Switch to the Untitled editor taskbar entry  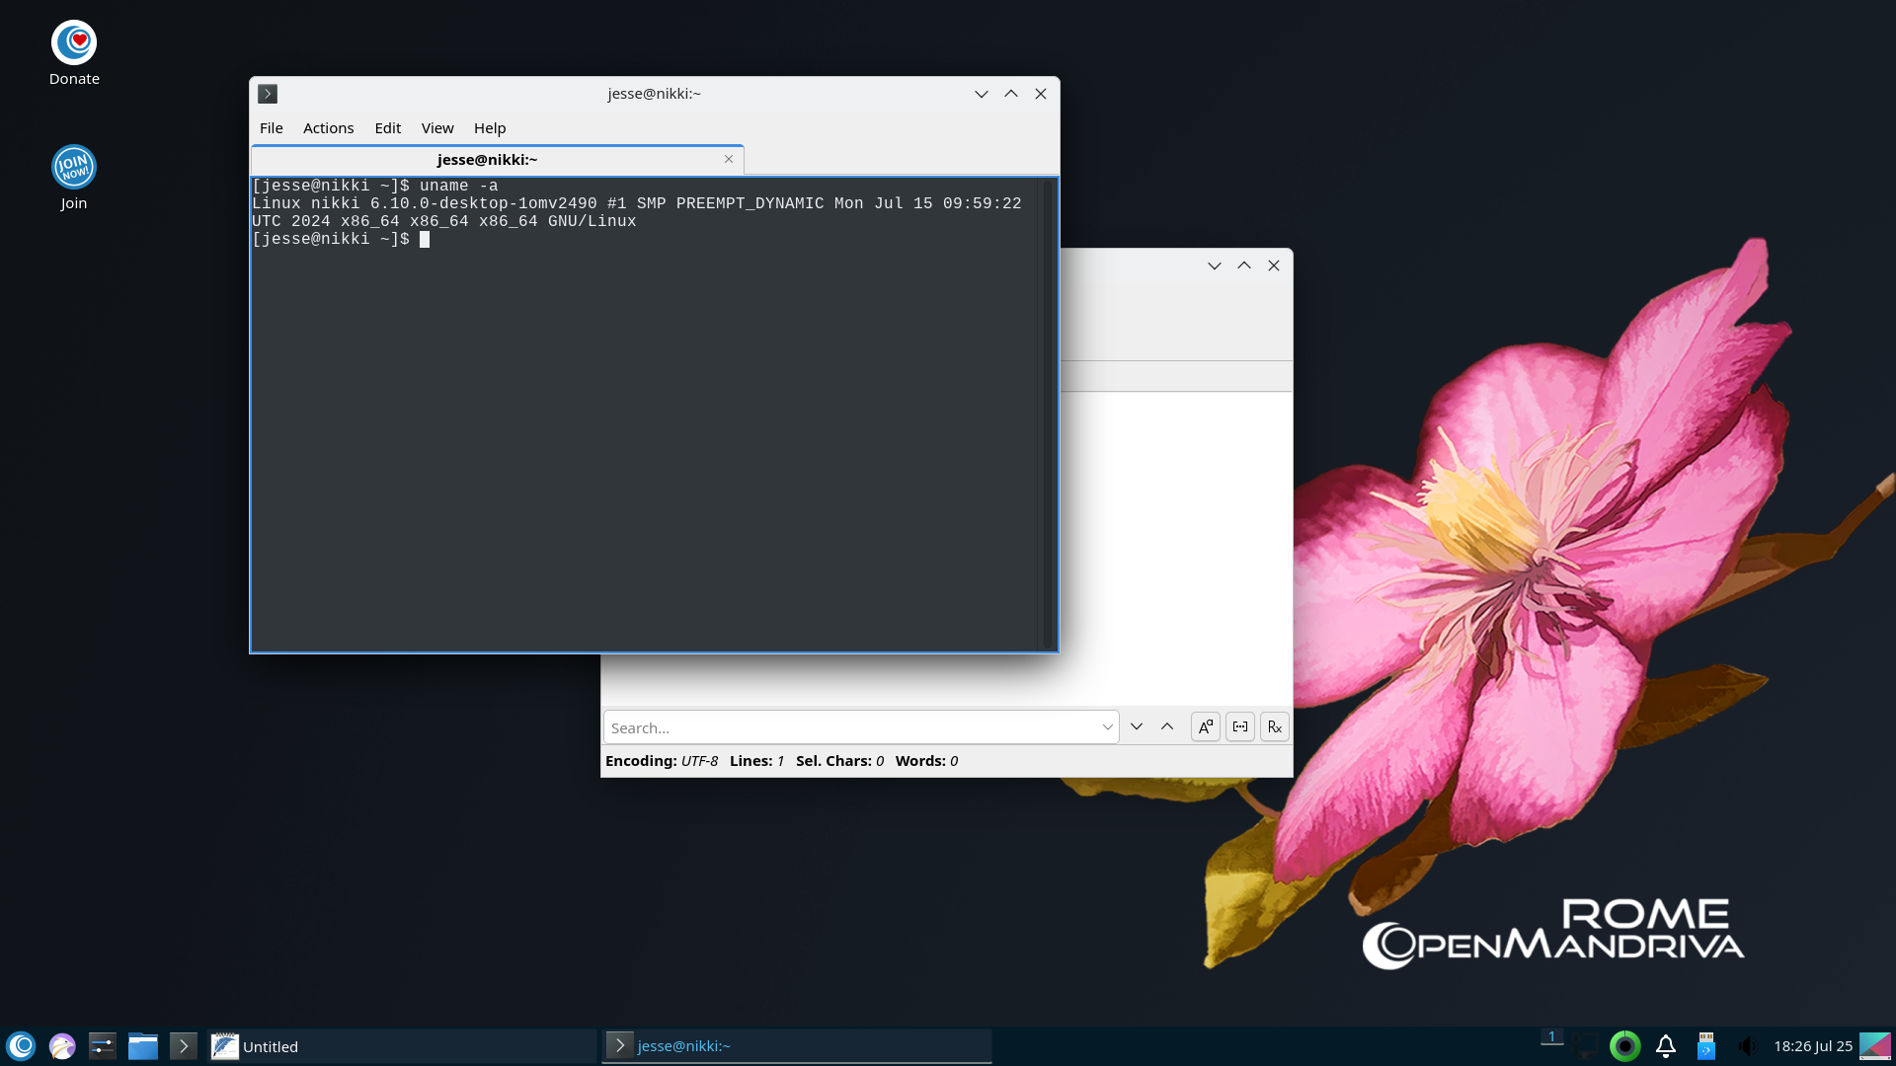pos(402,1046)
